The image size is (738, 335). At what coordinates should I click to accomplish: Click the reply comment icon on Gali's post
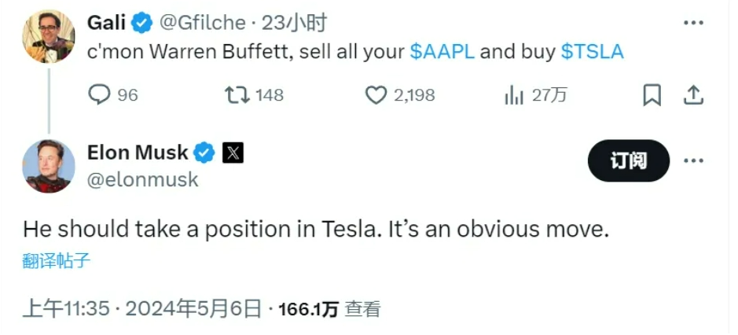tap(100, 95)
